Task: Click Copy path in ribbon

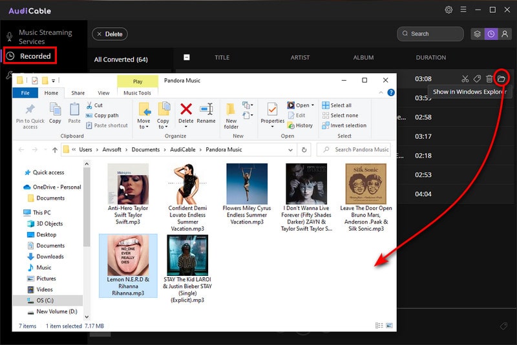Action: pyautogui.click(x=102, y=116)
